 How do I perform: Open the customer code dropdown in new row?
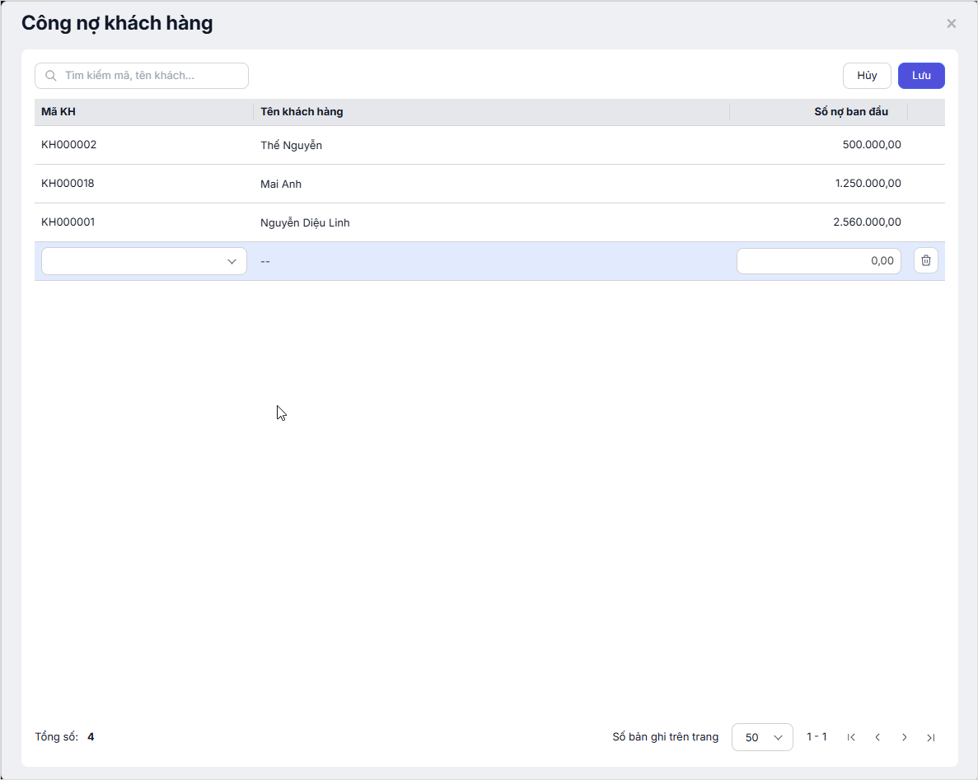[x=144, y=261]
